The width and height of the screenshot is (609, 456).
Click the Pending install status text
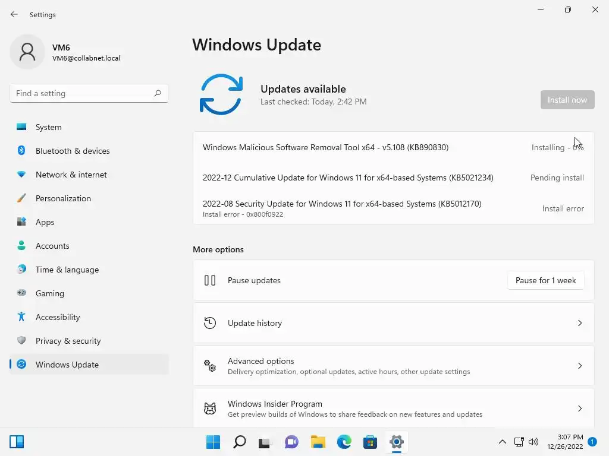[557, 178]
